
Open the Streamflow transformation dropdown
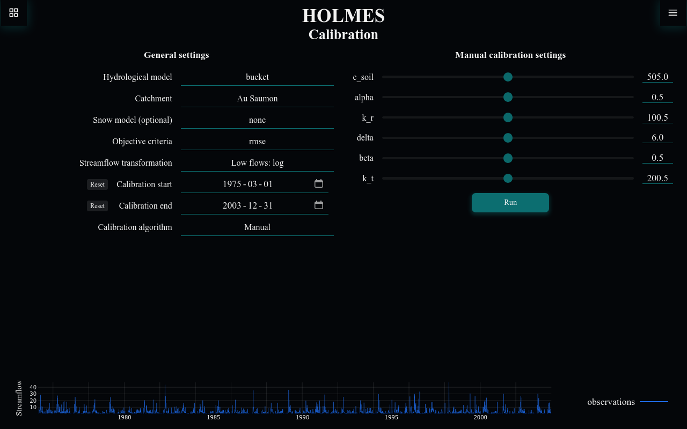(x=257, y=162)
